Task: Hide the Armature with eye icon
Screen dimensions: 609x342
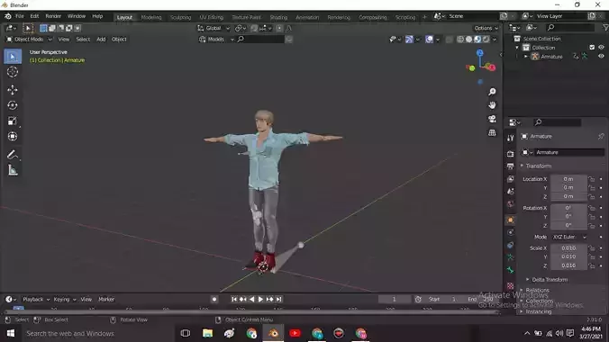Action: point(601,57)
